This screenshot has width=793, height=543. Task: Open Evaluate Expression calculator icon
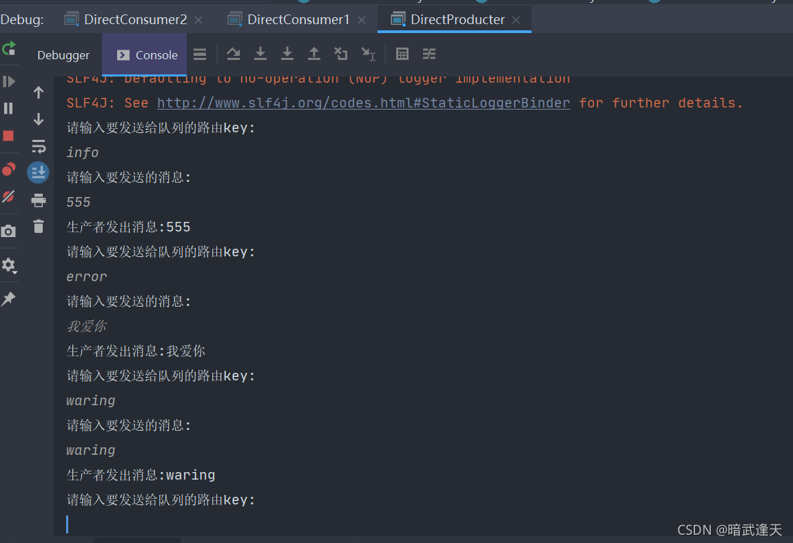coord(402,54)
